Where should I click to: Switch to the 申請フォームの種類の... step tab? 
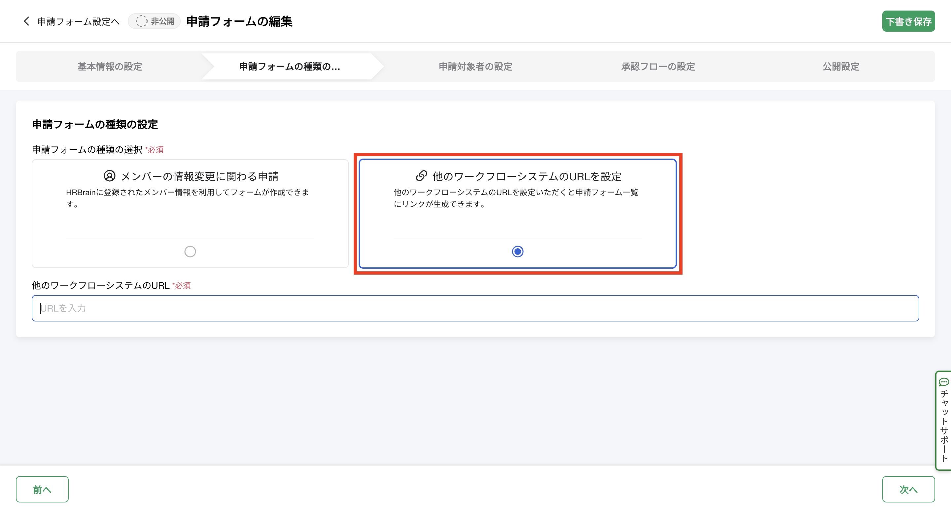click(290, 67)
